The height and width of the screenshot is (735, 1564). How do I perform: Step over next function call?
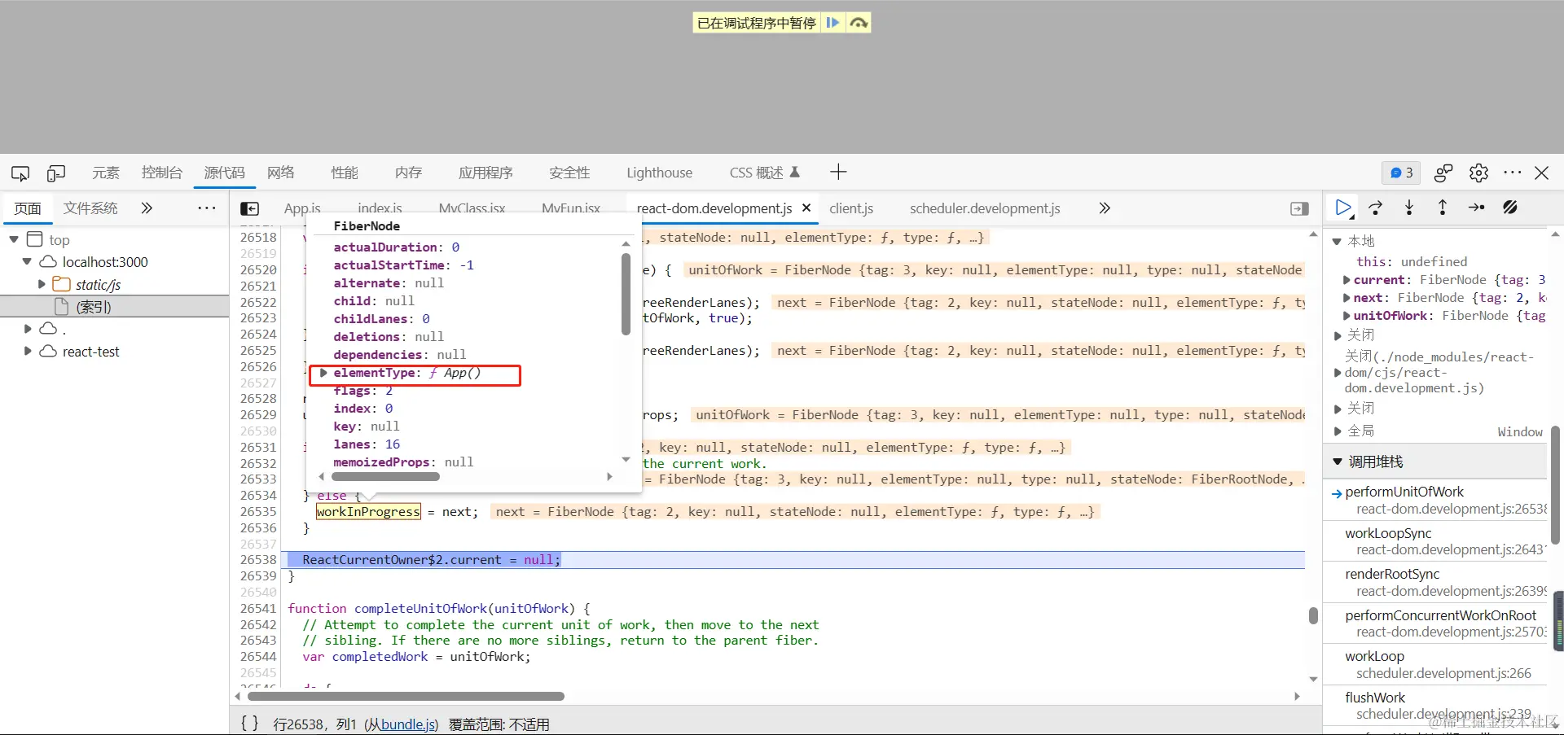click(x=1376, y=208)
